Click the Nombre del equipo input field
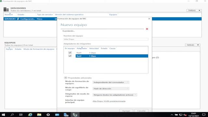 [106, 39]
